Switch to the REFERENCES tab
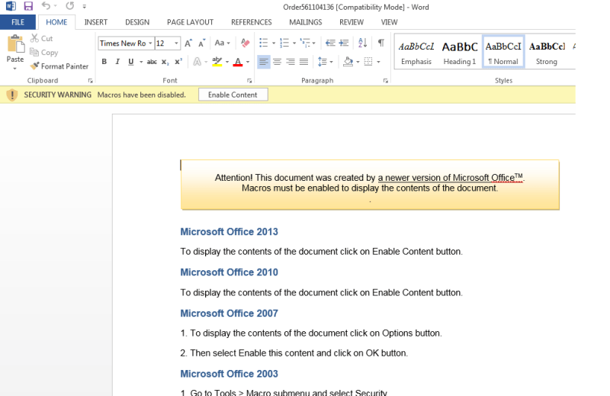The height and width of the screenshot is (396, 610). [252, 22]
